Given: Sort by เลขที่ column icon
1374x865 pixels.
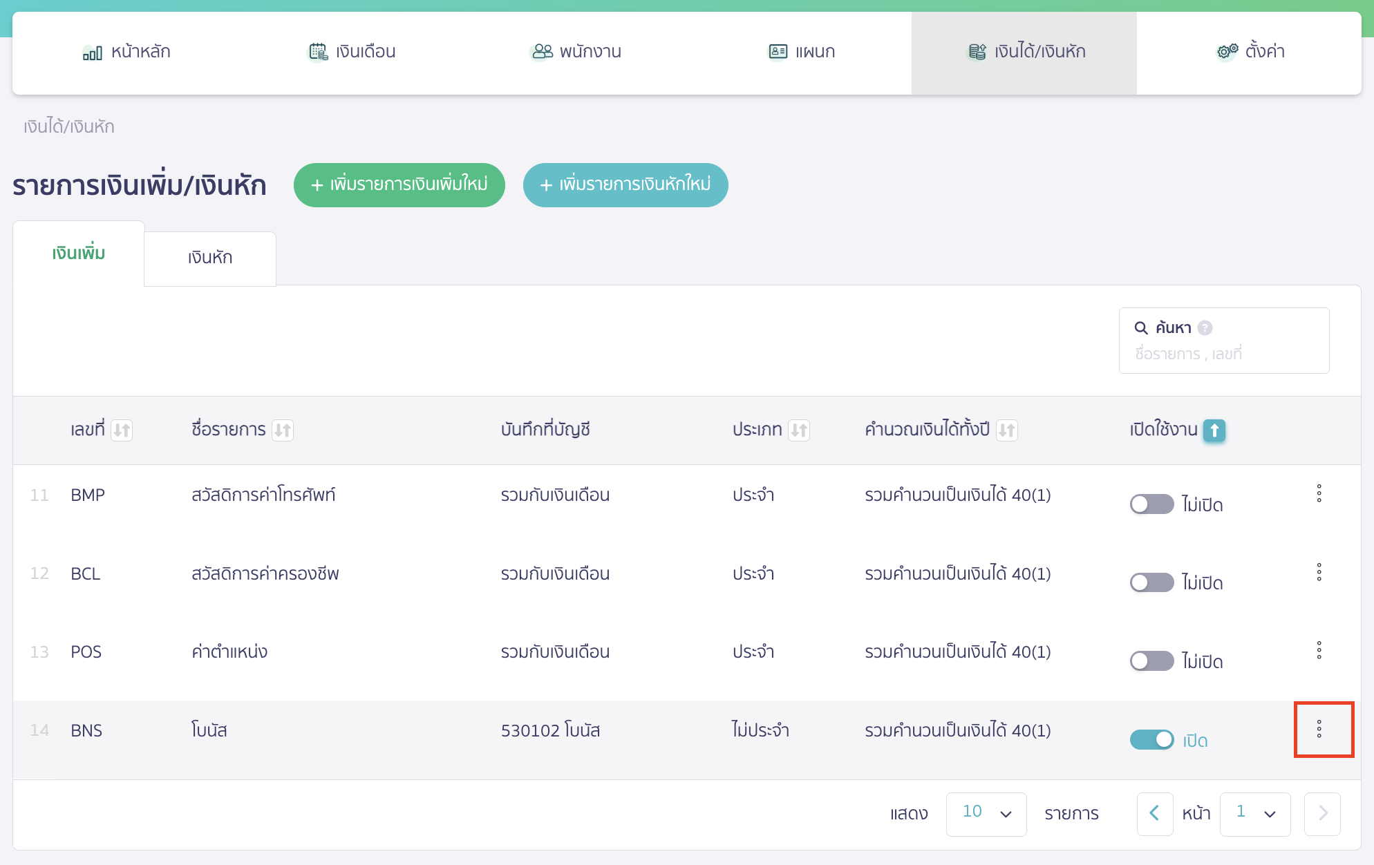Looking at the screenshot, I should coord(122,430).
